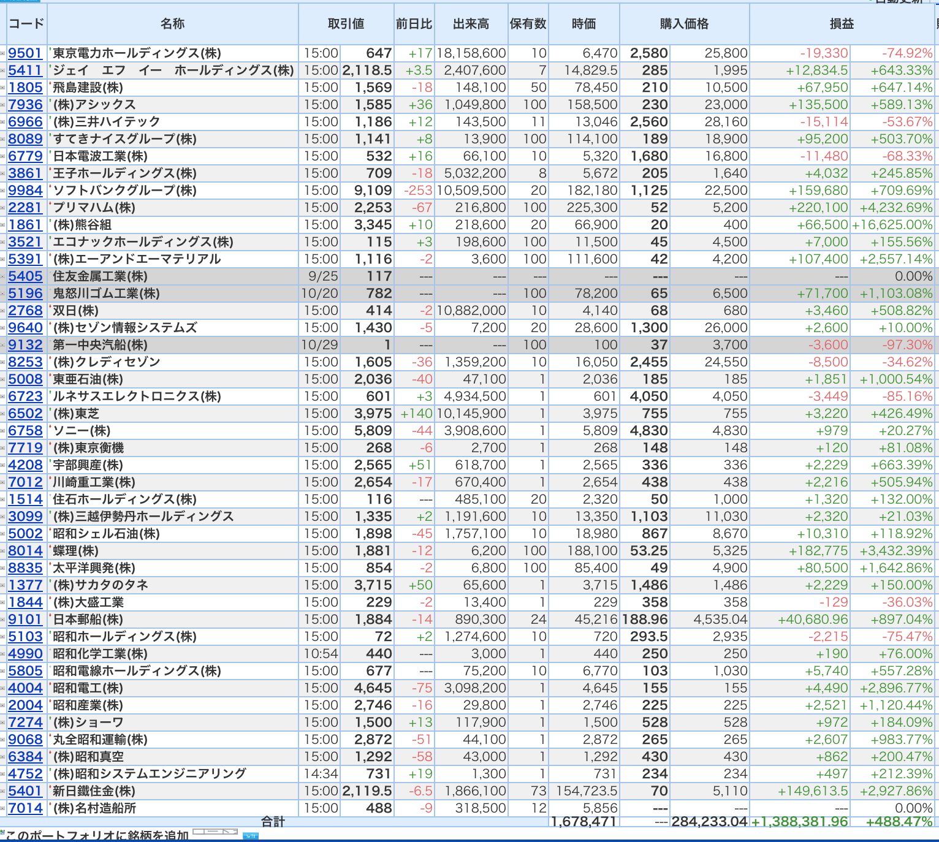
Task: Click このポートフォリオに銘柄を追加 label
Action: (97, 835)
